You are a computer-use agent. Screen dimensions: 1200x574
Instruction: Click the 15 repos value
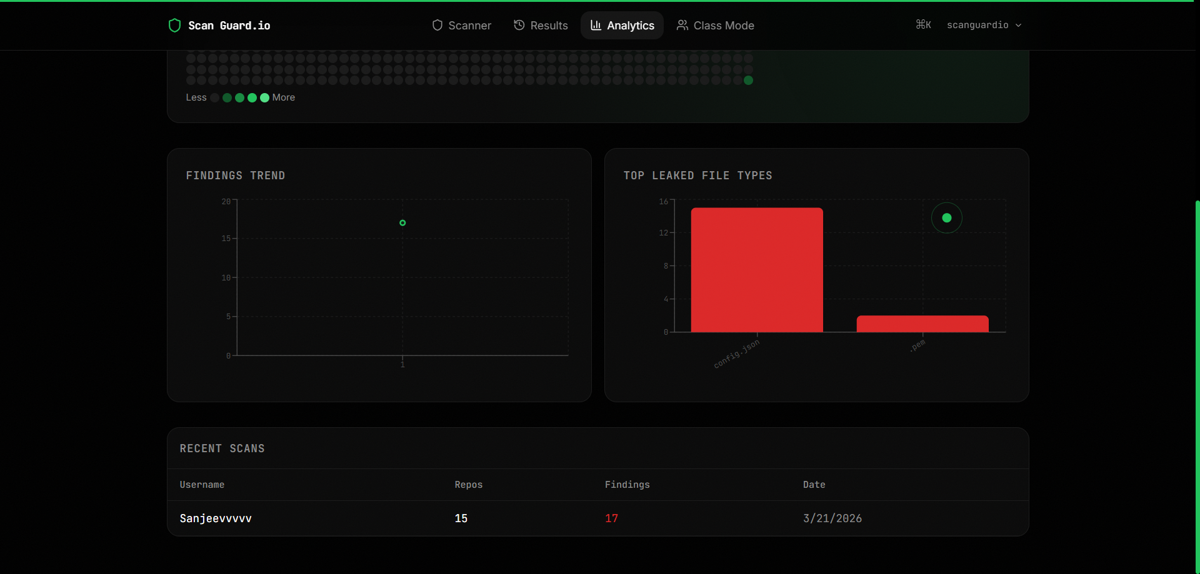[x=461, y=518]
